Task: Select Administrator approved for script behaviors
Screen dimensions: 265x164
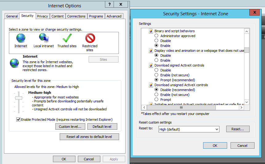Action: (156, 36)
